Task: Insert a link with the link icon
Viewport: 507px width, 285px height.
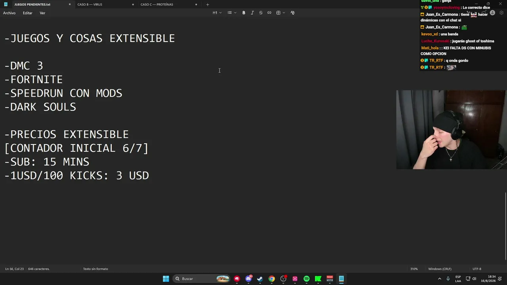Action: pyautogui.click(x=269, y=13)
